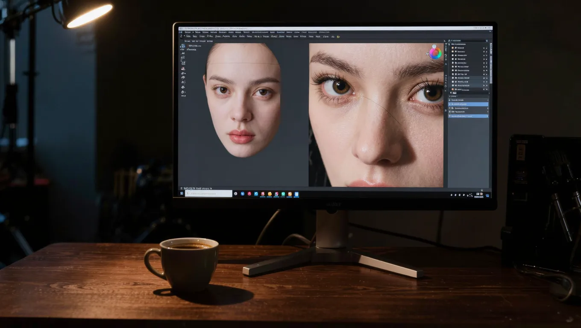This screenshot has width=581, height=328.
Task: Open the last menu in the menu bar
Action: point(325,32)
